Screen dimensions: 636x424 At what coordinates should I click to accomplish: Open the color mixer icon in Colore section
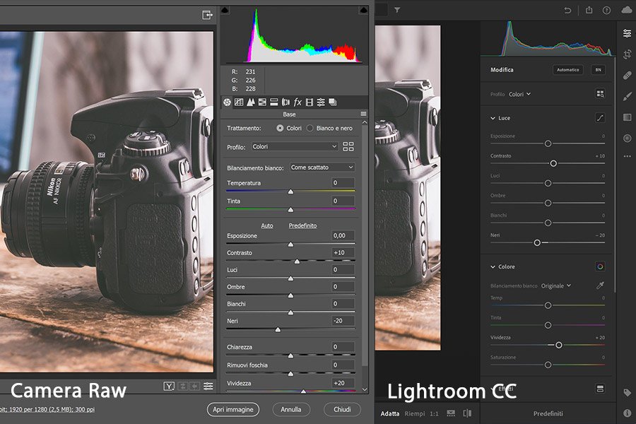pos(600,266)
